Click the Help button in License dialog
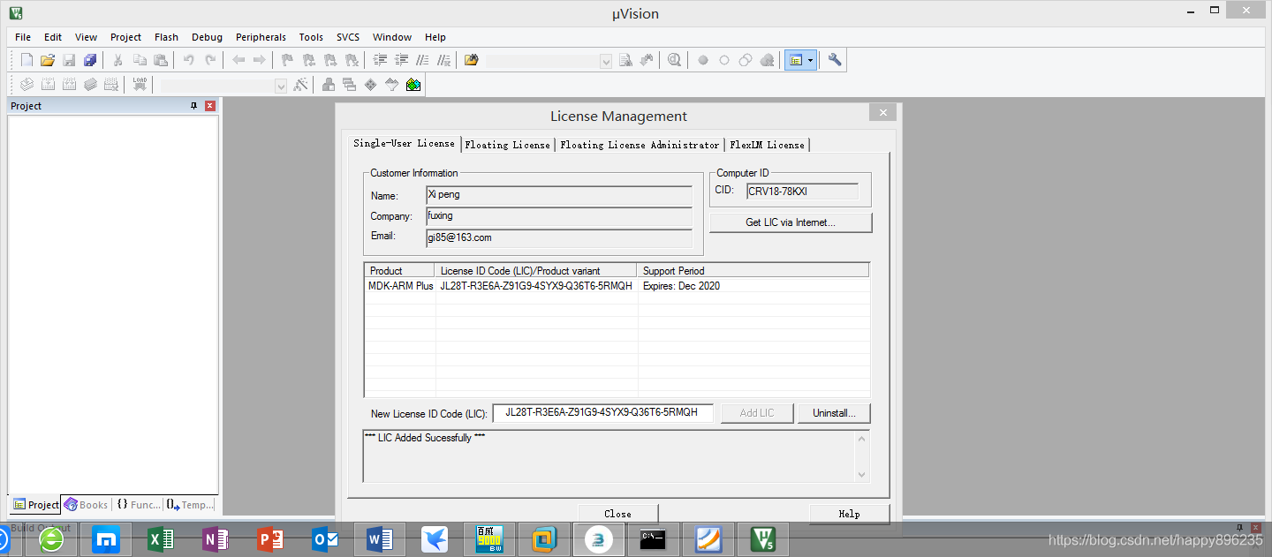The width and height of the screenshot is (1272, 557). tap(849, 514)
